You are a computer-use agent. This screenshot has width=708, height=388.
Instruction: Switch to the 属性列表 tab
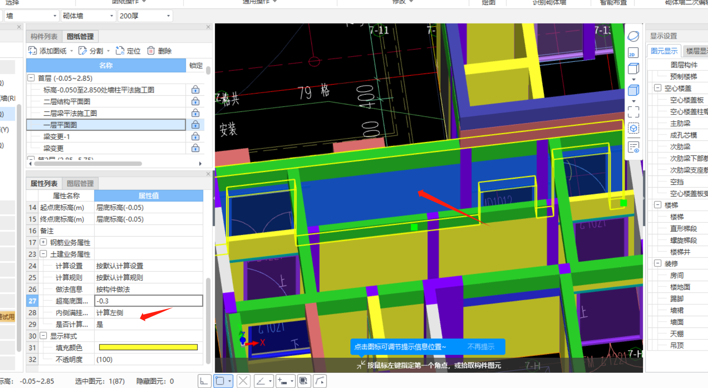click(x=44, y=184)
